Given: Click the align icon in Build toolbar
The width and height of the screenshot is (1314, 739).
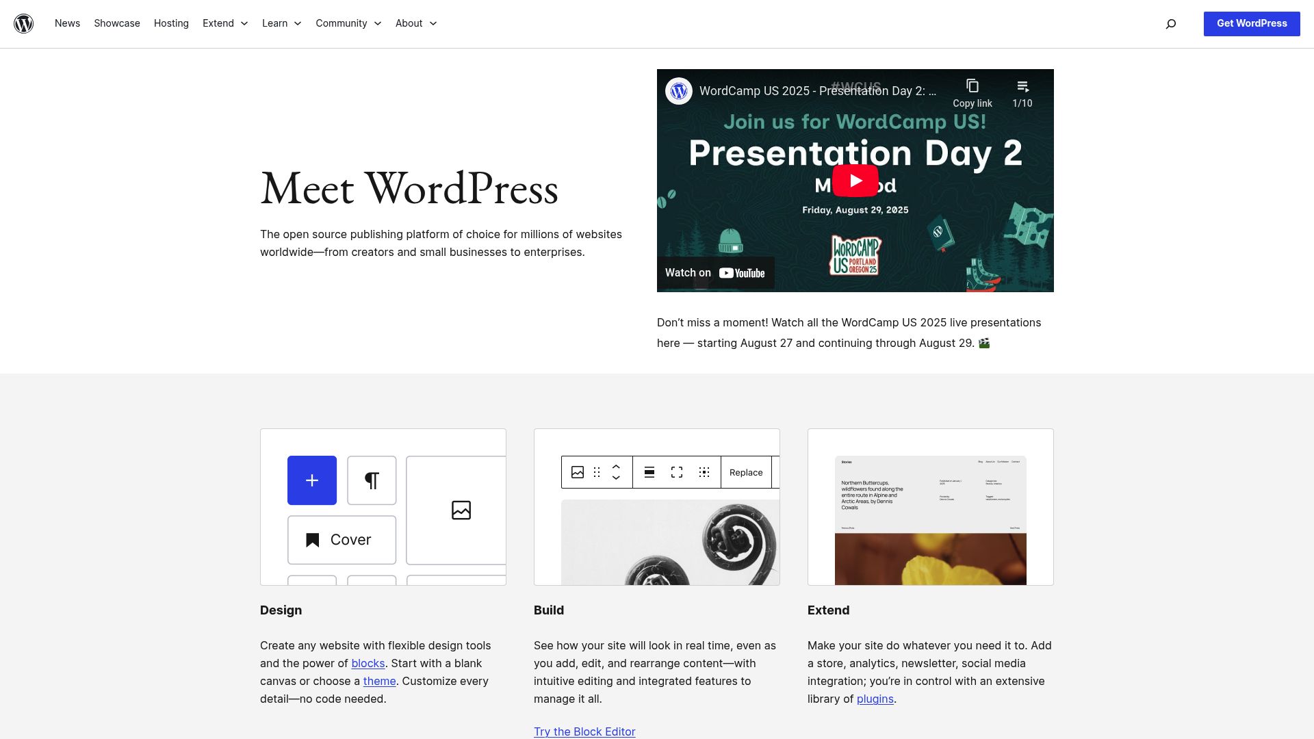Looking at the screenshot, I should (649, 472).
